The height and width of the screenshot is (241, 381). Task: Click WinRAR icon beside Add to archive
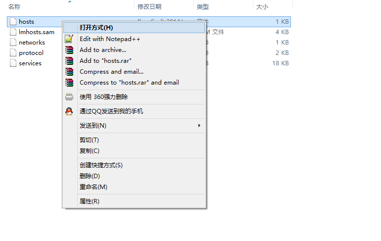69,50
